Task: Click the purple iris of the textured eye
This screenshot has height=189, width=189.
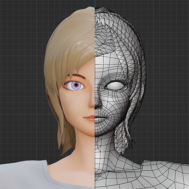Action: point(76,85)
